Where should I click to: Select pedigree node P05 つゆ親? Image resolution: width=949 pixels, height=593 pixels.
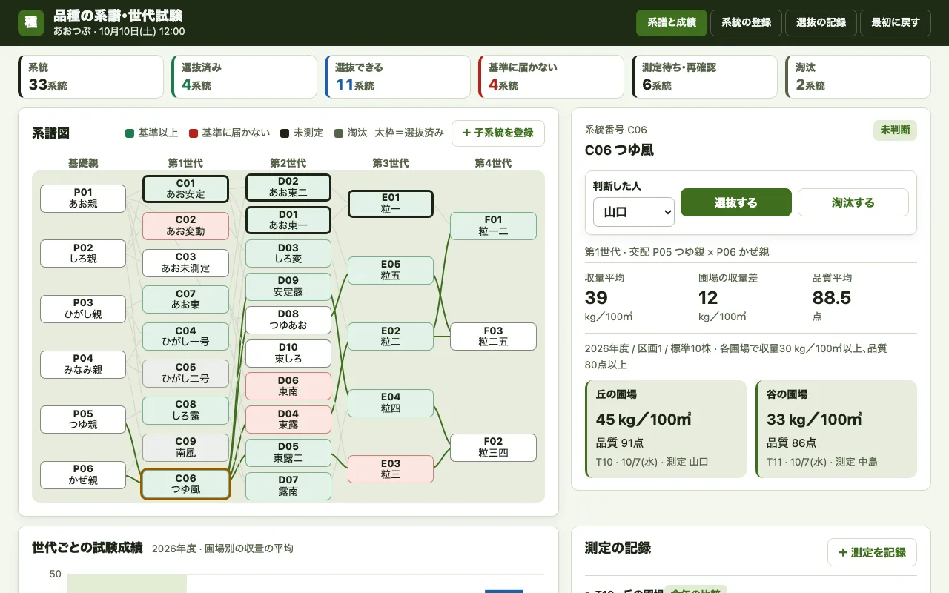coord(83,420)
